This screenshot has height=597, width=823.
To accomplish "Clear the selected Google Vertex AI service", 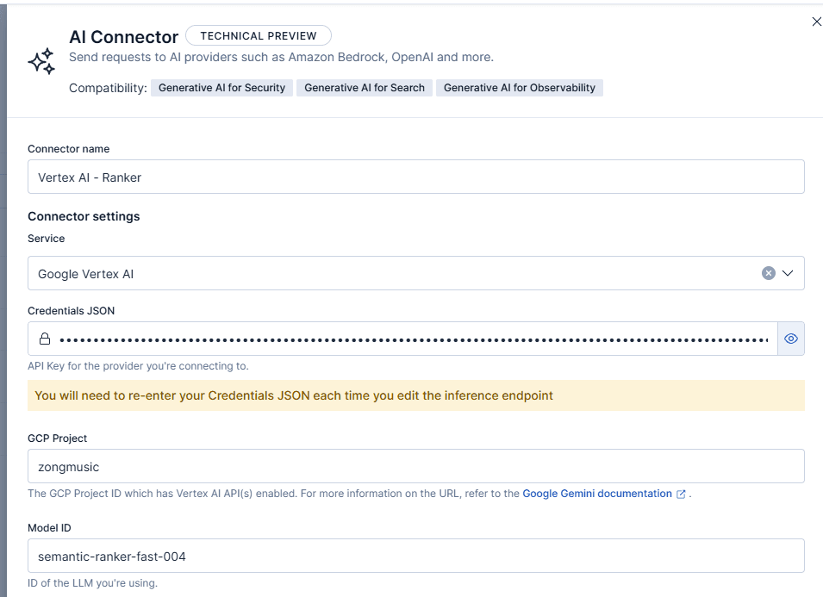I will (x=768, y=273).
